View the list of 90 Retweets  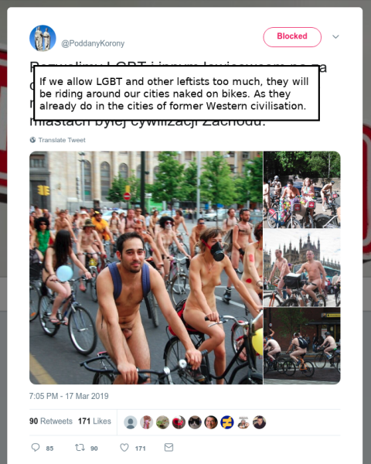click(x=51, y=421)
